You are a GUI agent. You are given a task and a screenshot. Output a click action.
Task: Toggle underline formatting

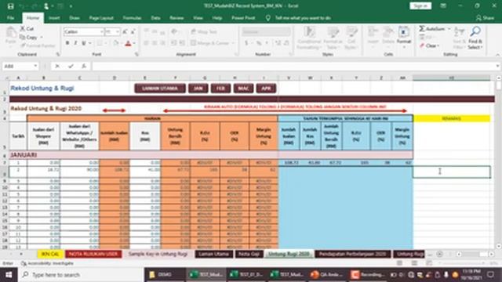(84, 43)
